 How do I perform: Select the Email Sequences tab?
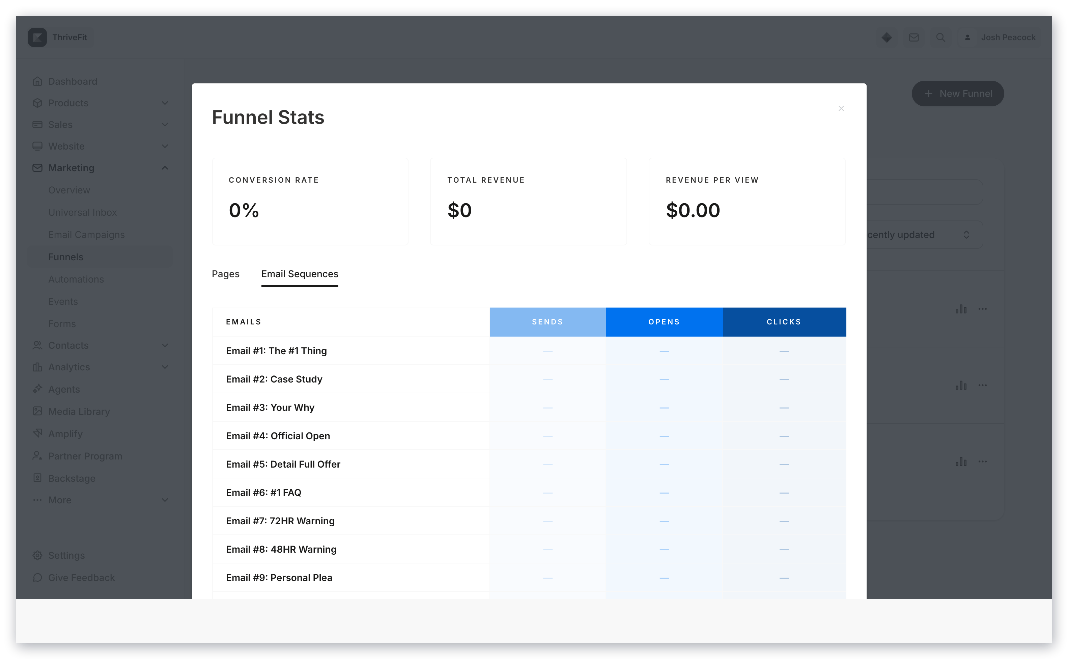300,274
